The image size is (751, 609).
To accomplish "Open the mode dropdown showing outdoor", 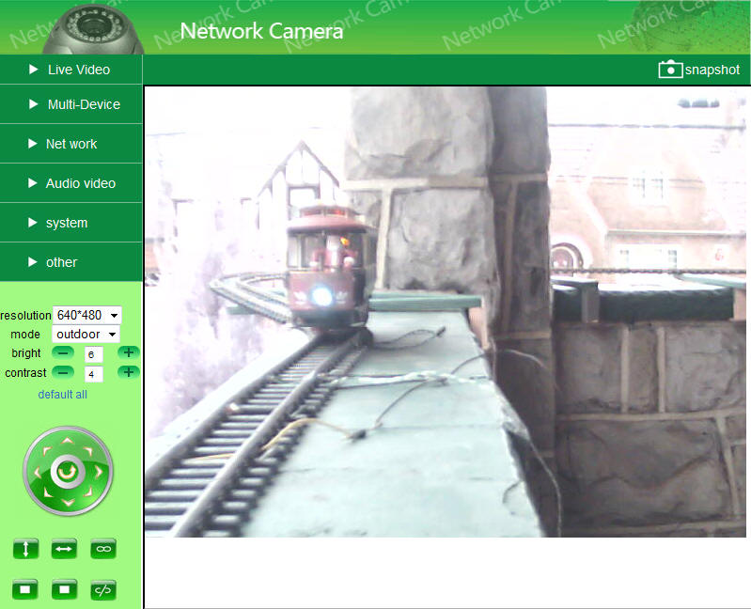I will click(x=86, y=334).
